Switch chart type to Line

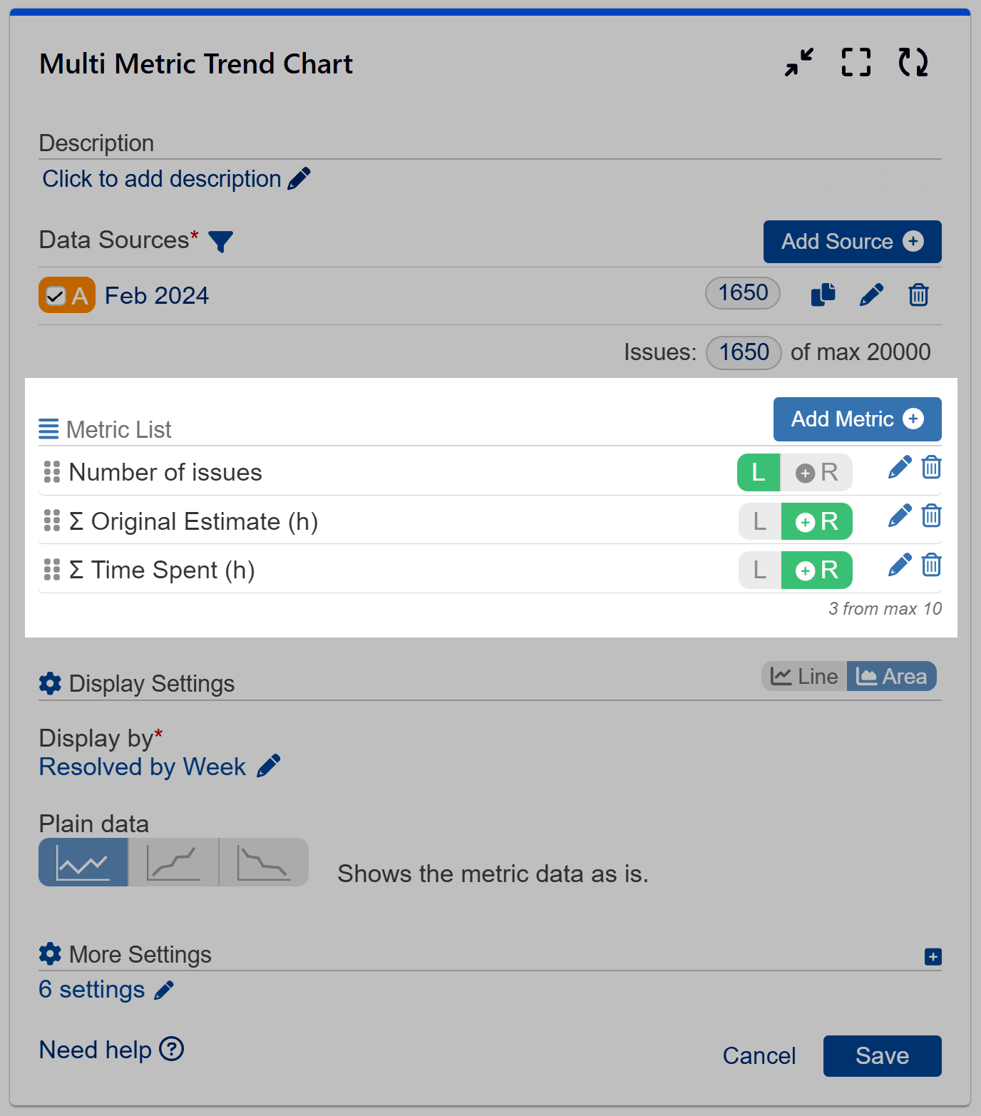coord(803,676)
